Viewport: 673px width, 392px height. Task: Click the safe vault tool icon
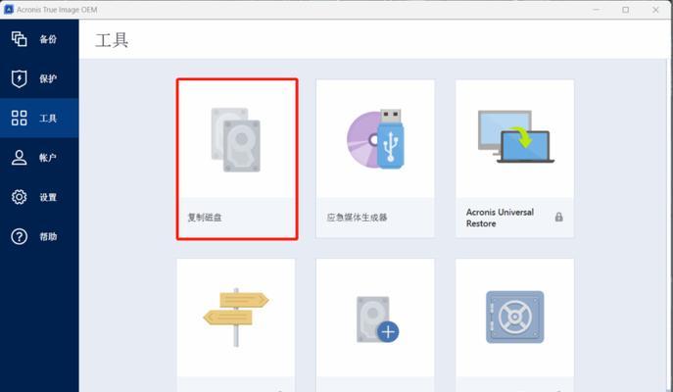pyautogui.click(x=514, y=317)
